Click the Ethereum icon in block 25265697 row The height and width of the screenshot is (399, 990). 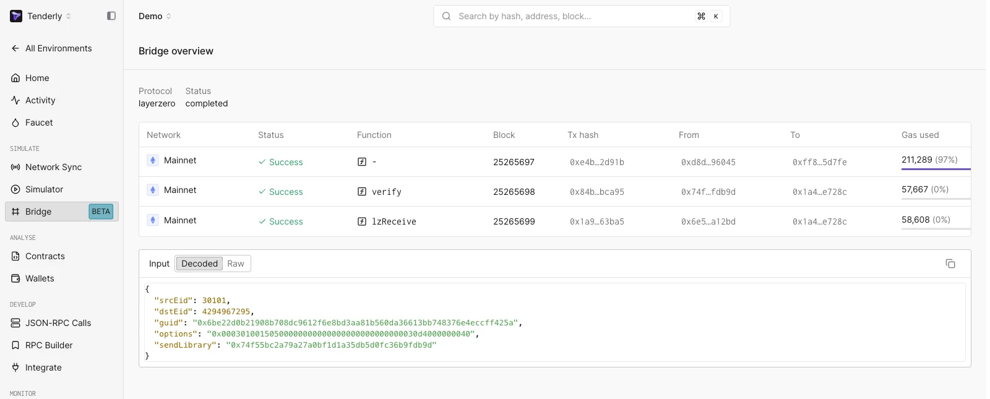coord(153,160)
